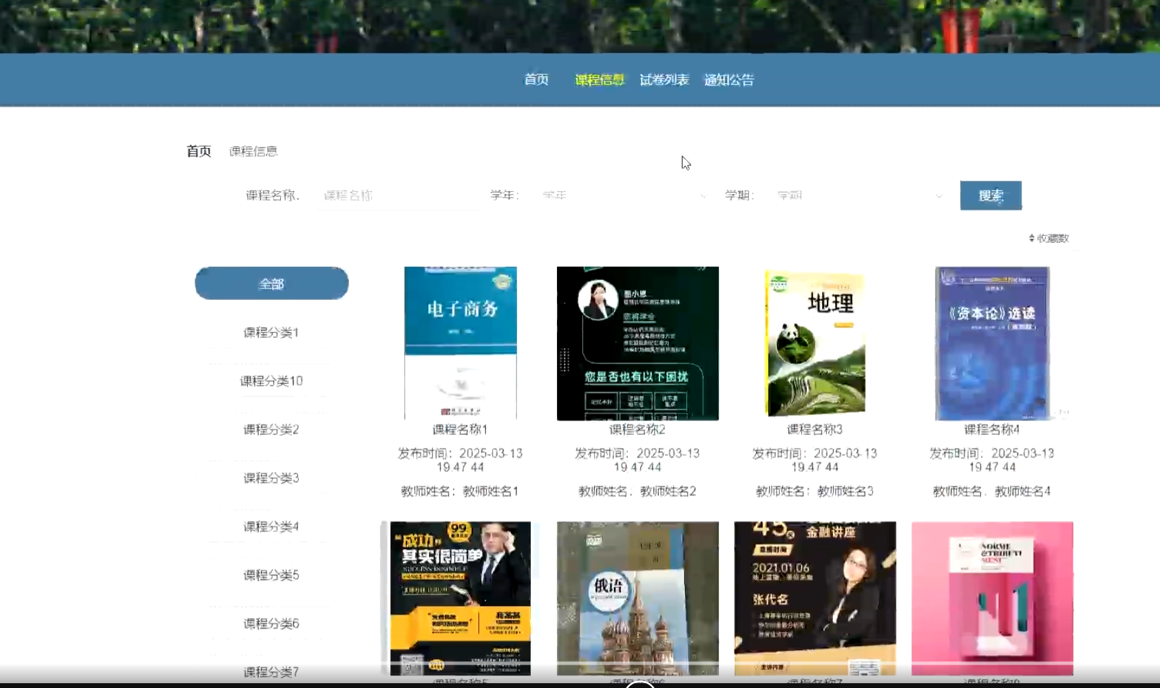
Task: Open the 学年 dropdown
Action: point(623,195)
